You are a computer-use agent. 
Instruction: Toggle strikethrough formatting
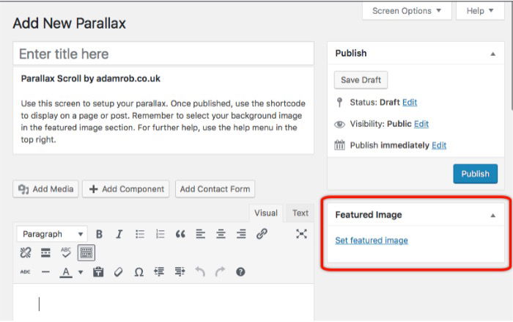point(25,272)
